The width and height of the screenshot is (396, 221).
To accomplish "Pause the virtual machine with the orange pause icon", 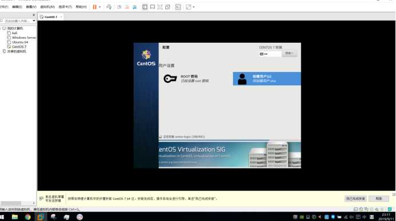I will (x=94, y=7).
